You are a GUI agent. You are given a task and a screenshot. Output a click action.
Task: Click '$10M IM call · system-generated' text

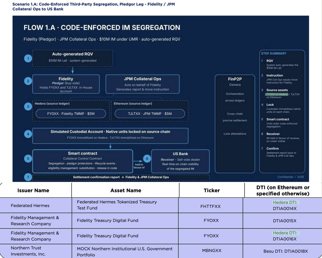[72, 60]
